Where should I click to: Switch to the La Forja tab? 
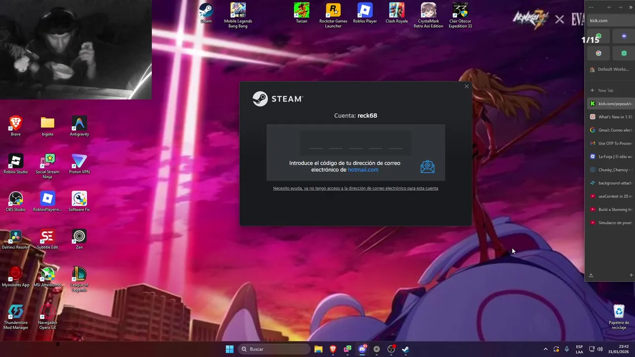point(611,157)
